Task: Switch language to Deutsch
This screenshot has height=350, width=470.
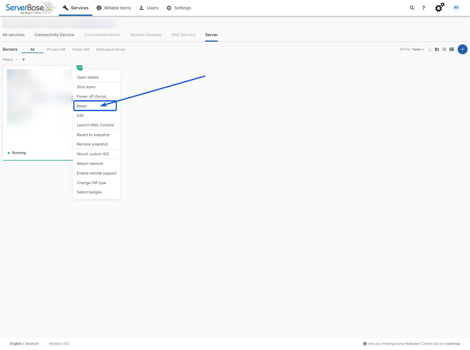Action: click(32, 344)
